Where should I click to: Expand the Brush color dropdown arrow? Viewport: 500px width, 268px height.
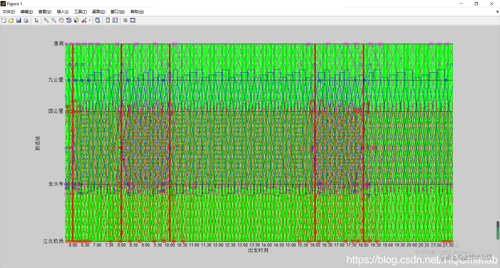(90, 20)
